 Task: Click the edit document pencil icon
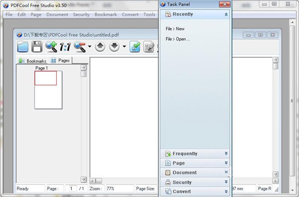point(149,47)
